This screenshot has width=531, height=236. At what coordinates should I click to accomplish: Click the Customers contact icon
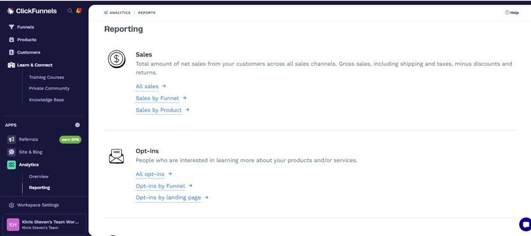[12, 52]
